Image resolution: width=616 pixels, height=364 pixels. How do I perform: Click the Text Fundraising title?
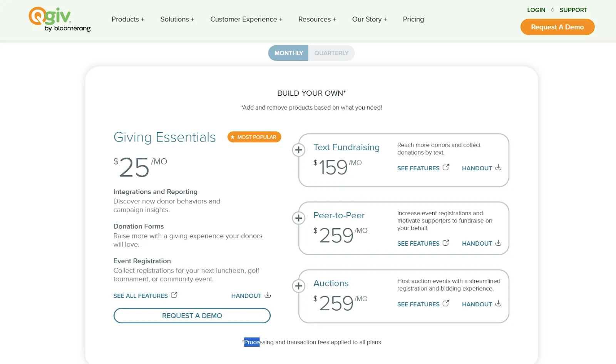pos(346,147)
